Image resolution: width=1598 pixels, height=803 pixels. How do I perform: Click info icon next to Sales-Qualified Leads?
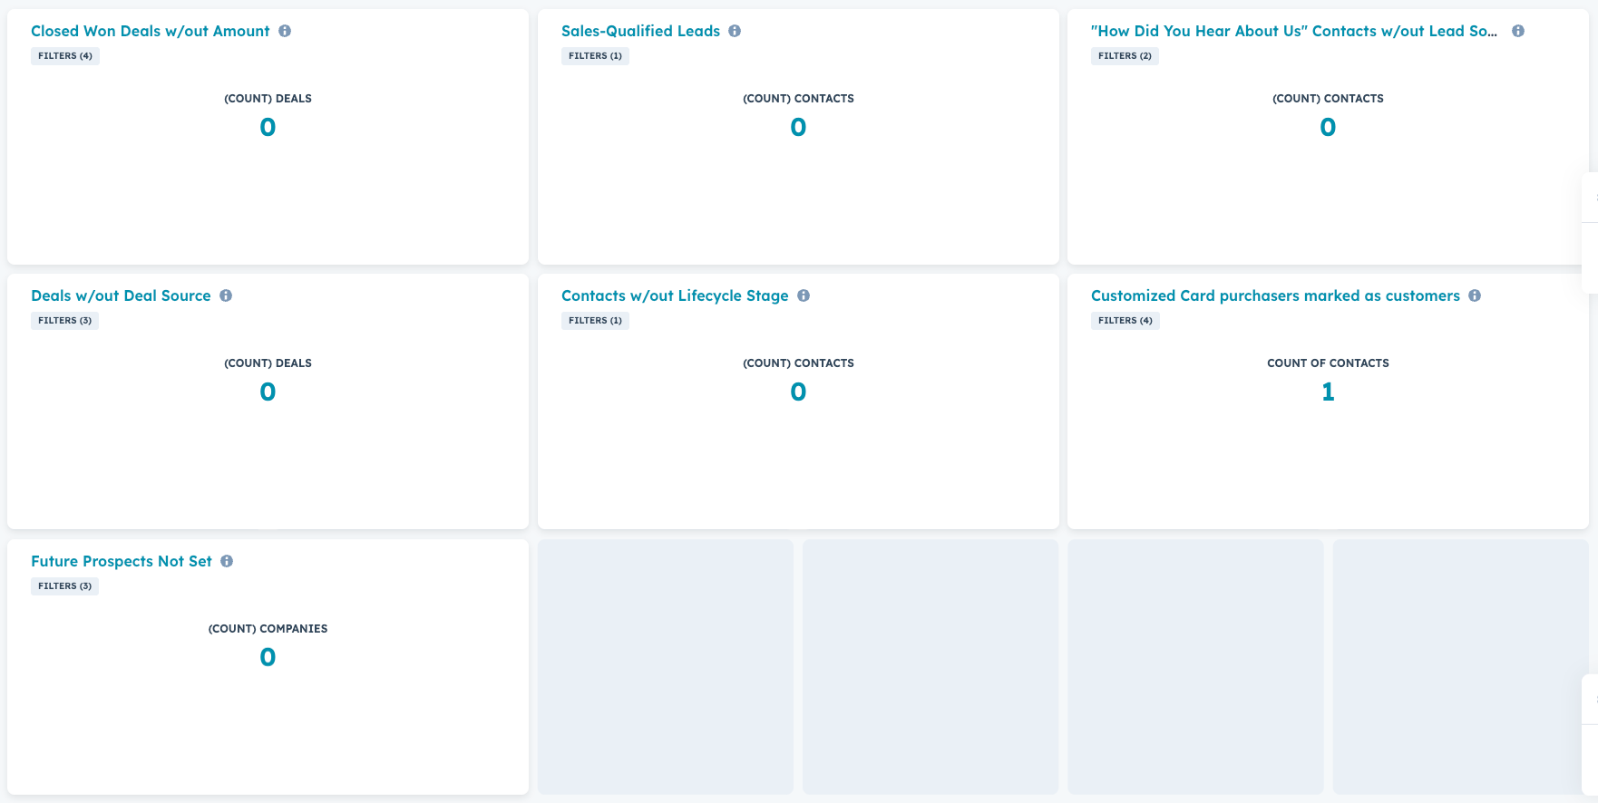pyautogui.click(x=735, y=31)
